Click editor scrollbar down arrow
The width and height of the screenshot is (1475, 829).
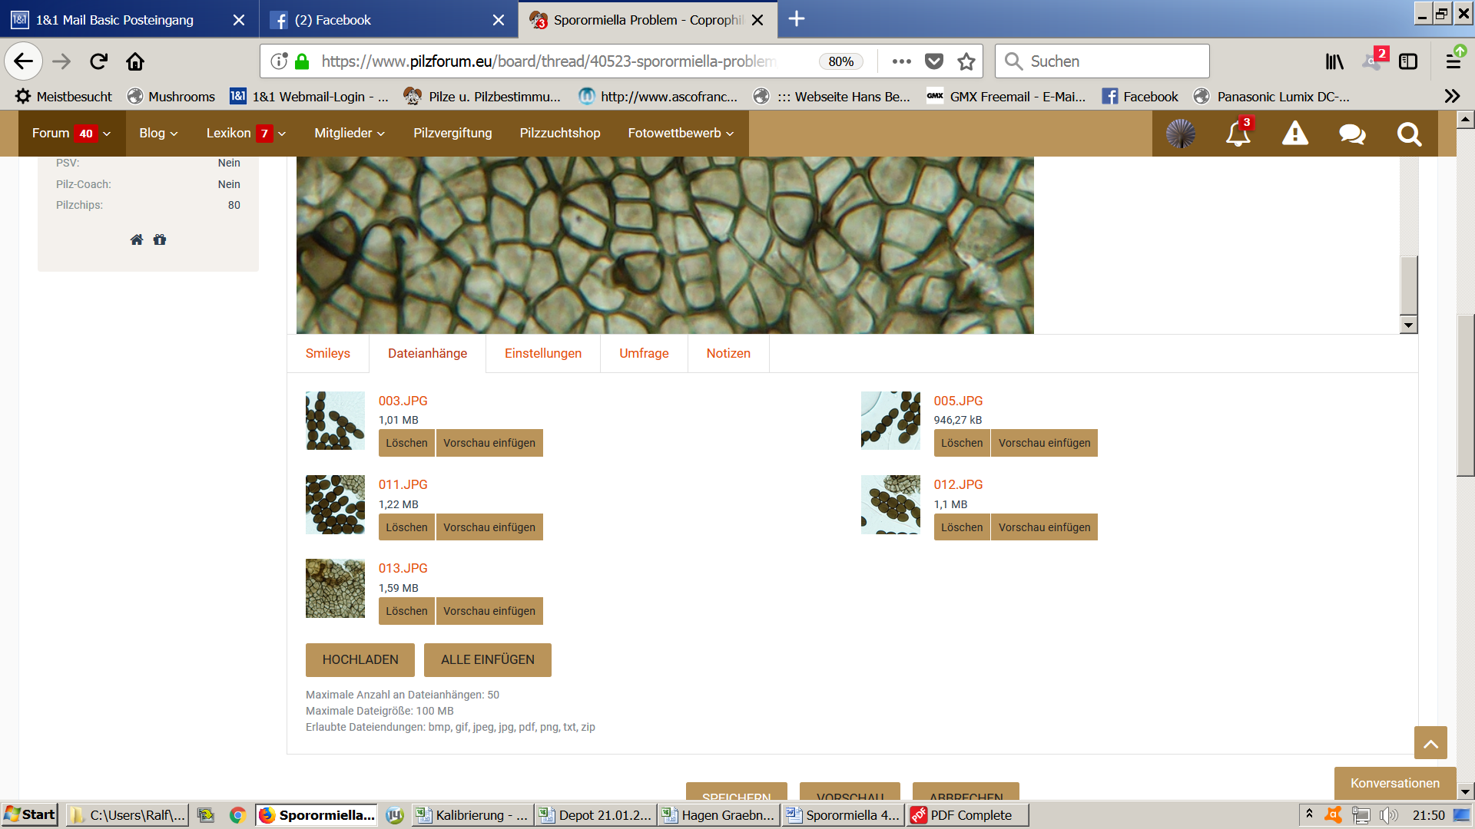click(x=1407, y=325)
